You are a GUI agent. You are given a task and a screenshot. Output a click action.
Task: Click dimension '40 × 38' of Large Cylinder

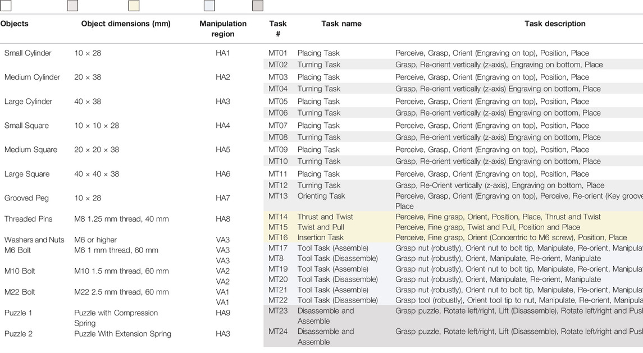pos(88,101)
